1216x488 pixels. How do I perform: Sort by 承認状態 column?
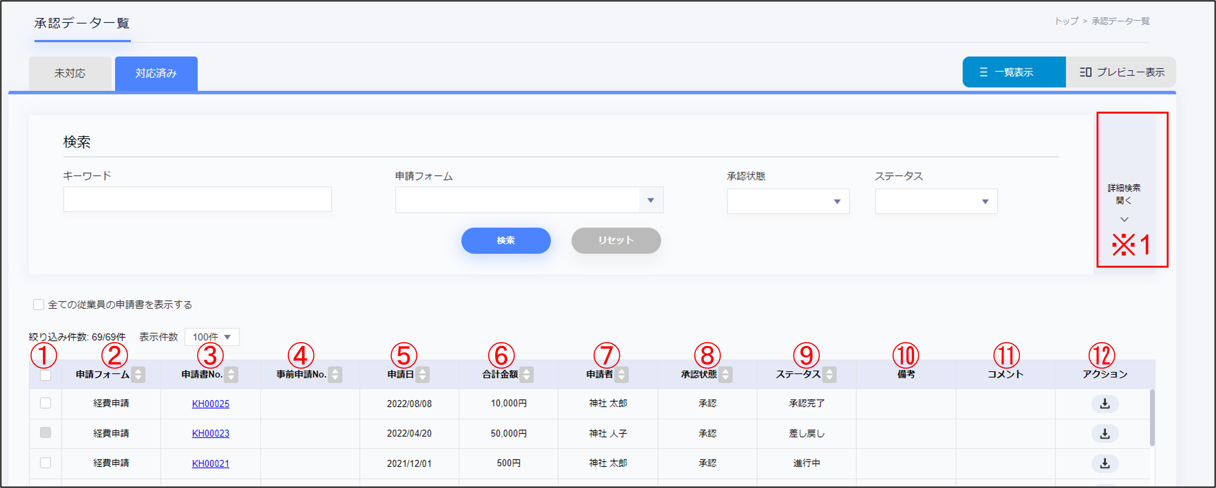(x=726, y=374)
